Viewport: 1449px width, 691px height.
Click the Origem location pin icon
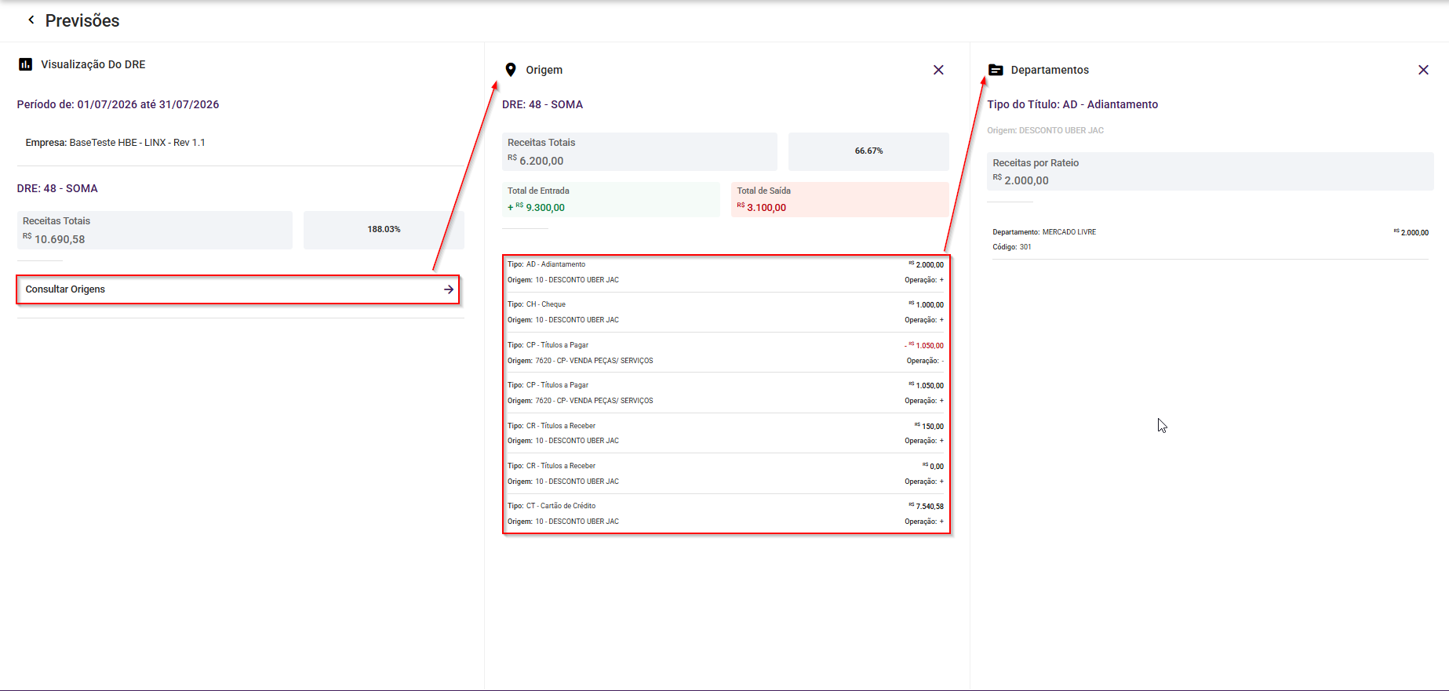click(x=511, y=70)
